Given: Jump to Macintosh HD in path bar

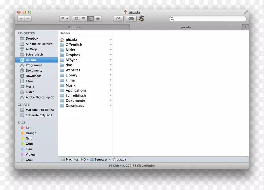Looking at the screenshot, I should click(x=74, y=159).
